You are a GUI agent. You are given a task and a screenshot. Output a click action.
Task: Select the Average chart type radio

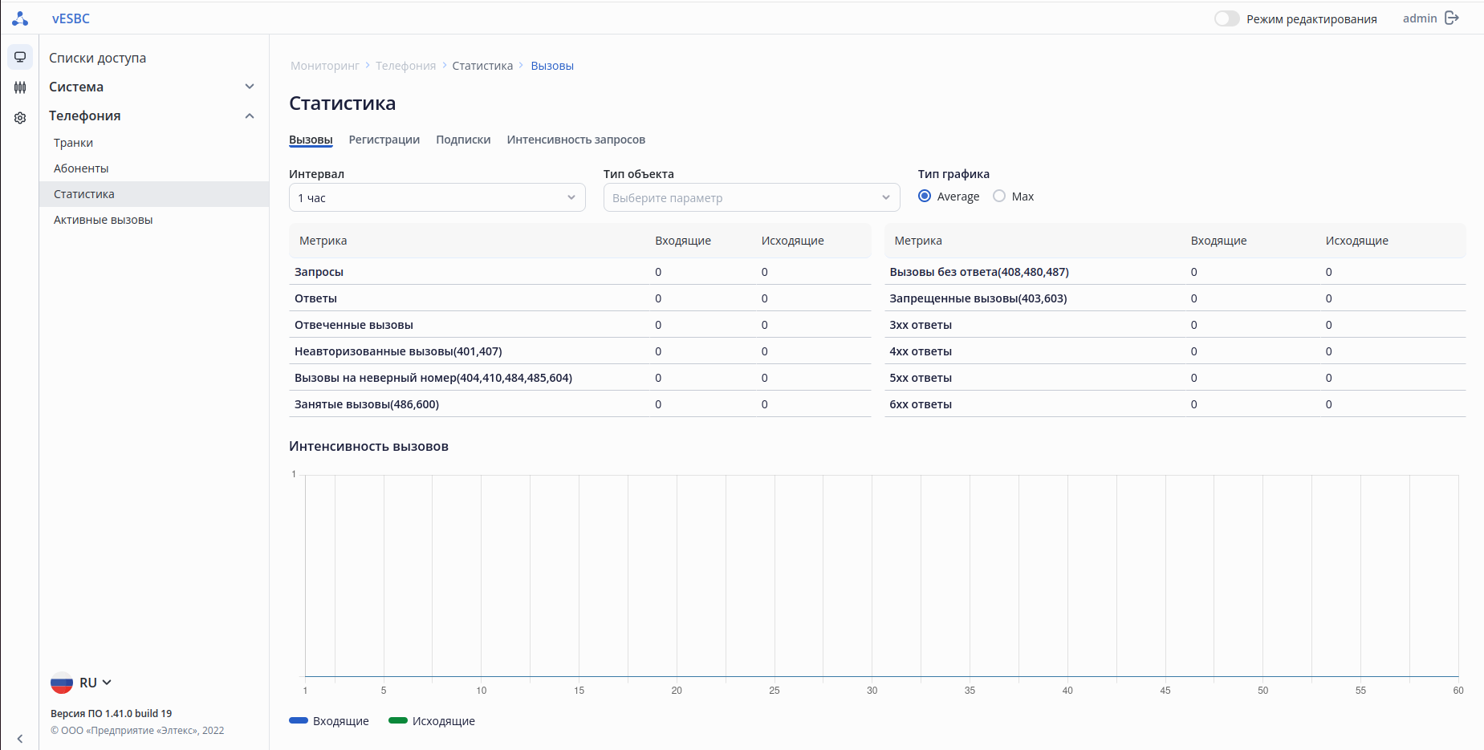925,197
